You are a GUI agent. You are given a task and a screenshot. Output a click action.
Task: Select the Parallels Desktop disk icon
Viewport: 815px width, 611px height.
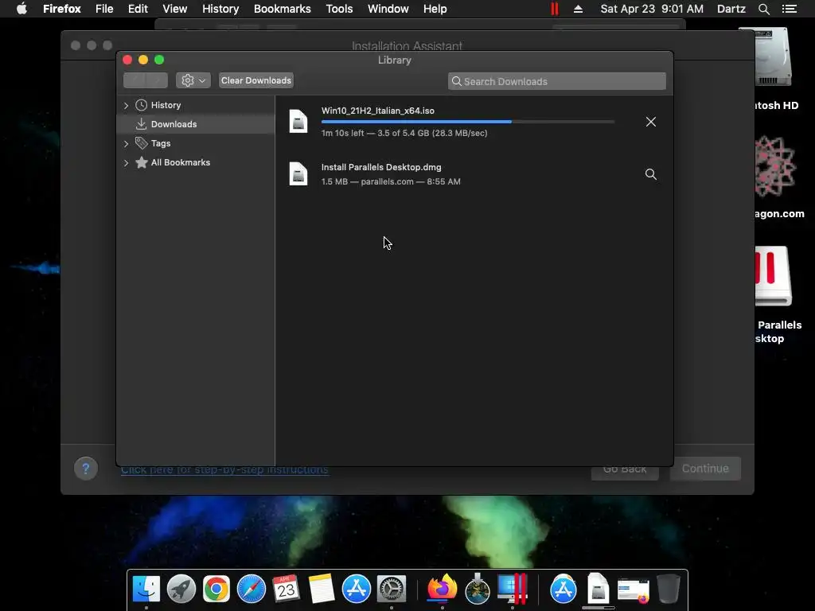pos(773,275)
